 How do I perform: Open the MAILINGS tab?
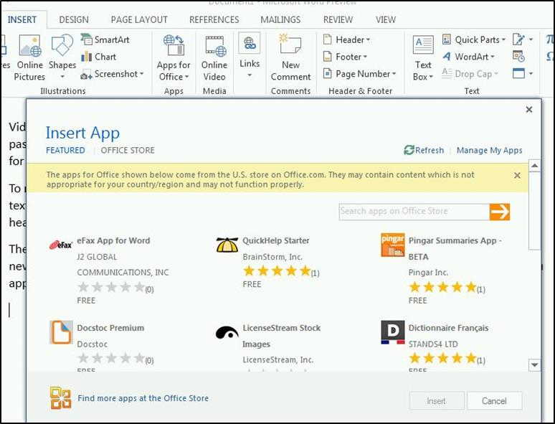coord(280,19)
